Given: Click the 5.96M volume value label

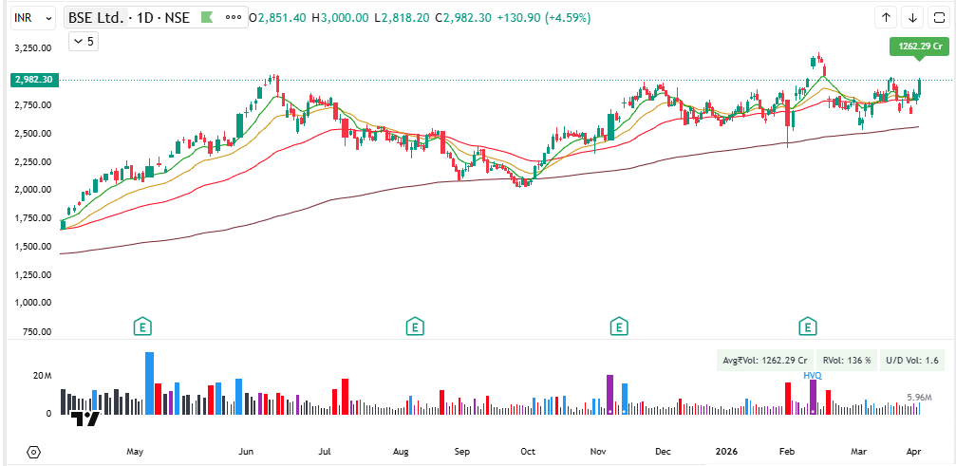Looking at the screenshot, I should [x=919, y=398].
